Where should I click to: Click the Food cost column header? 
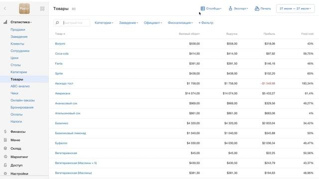click(x=308, y=34)
